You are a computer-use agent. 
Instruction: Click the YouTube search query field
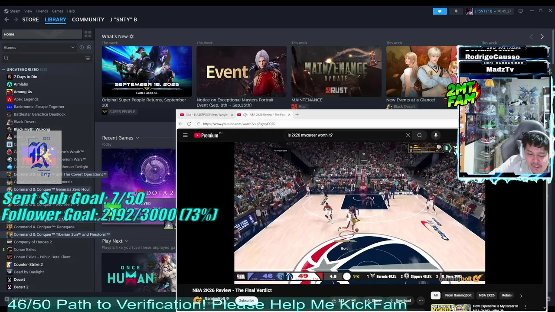[x=345, y=135]
